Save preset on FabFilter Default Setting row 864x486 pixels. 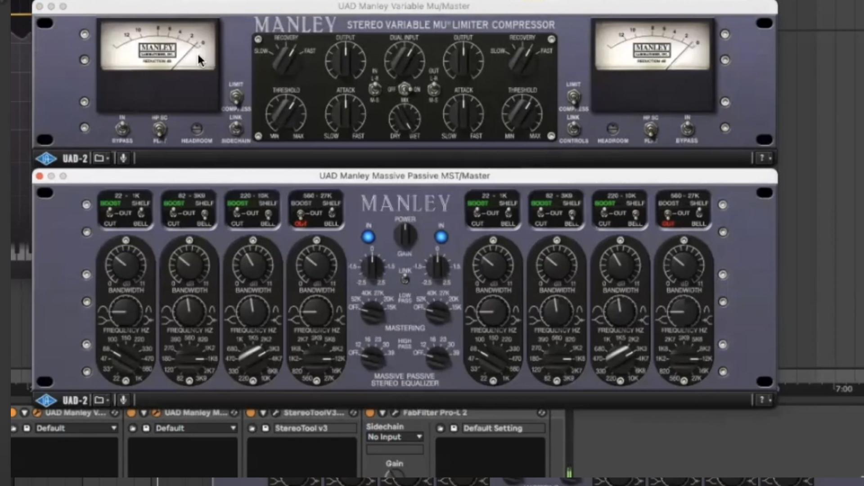click(x=454, y=428)
